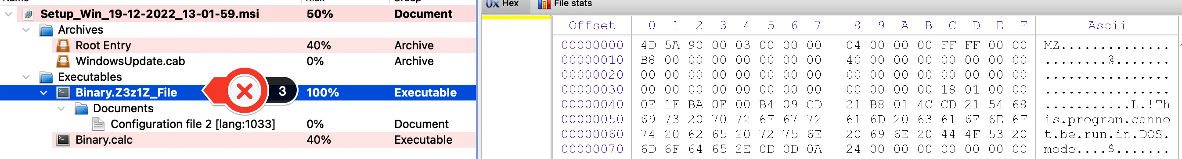The image size is (1182, 159).
Task: Click the Documents folder icon
Action: click(x=81, y=109)
